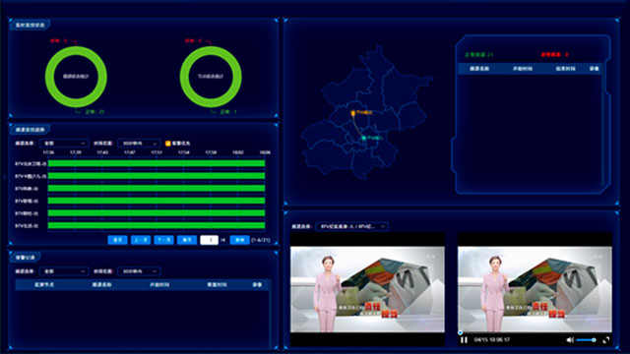Open the 30-minute time range dropdown in trend panel
630x354 pixels.
pos(139,144)
